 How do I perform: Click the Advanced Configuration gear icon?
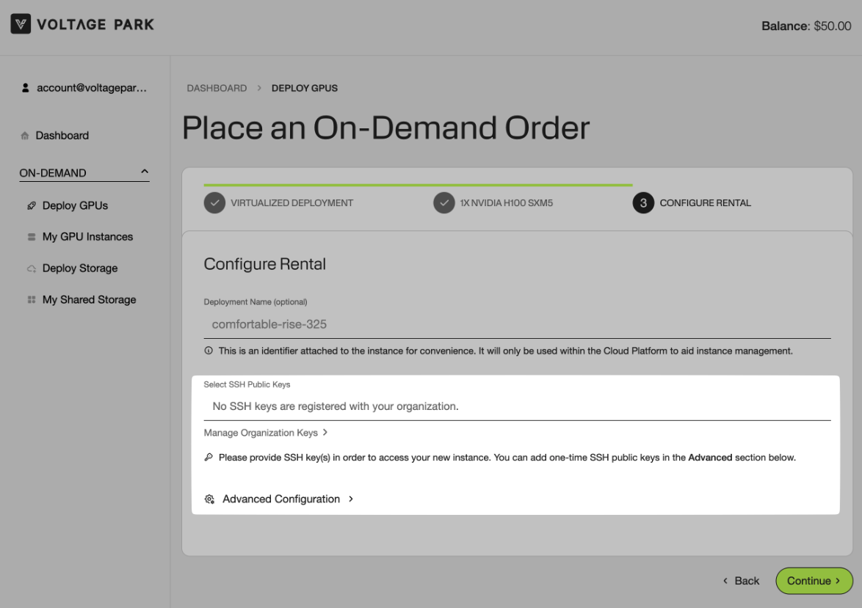[x=210, y=499]
